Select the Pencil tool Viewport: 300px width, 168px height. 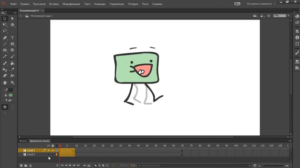(x=5, y=56)
